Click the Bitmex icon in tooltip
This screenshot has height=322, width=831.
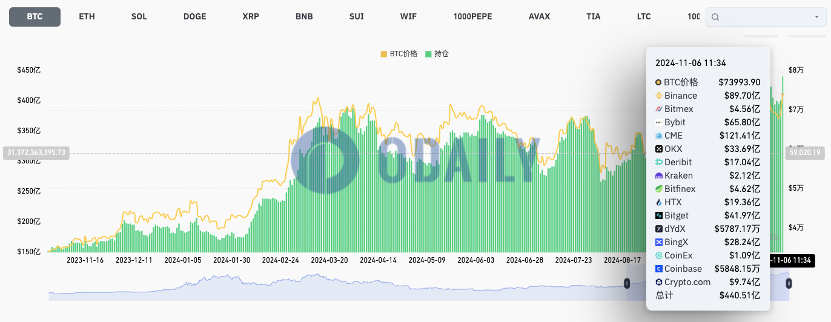click(x=659, y=109)
